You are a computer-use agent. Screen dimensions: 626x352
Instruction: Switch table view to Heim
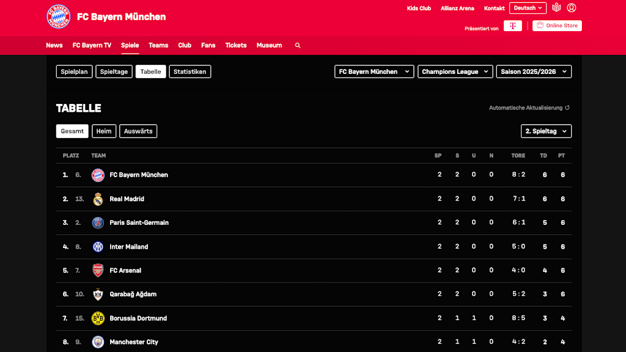(x=104, y=131)
